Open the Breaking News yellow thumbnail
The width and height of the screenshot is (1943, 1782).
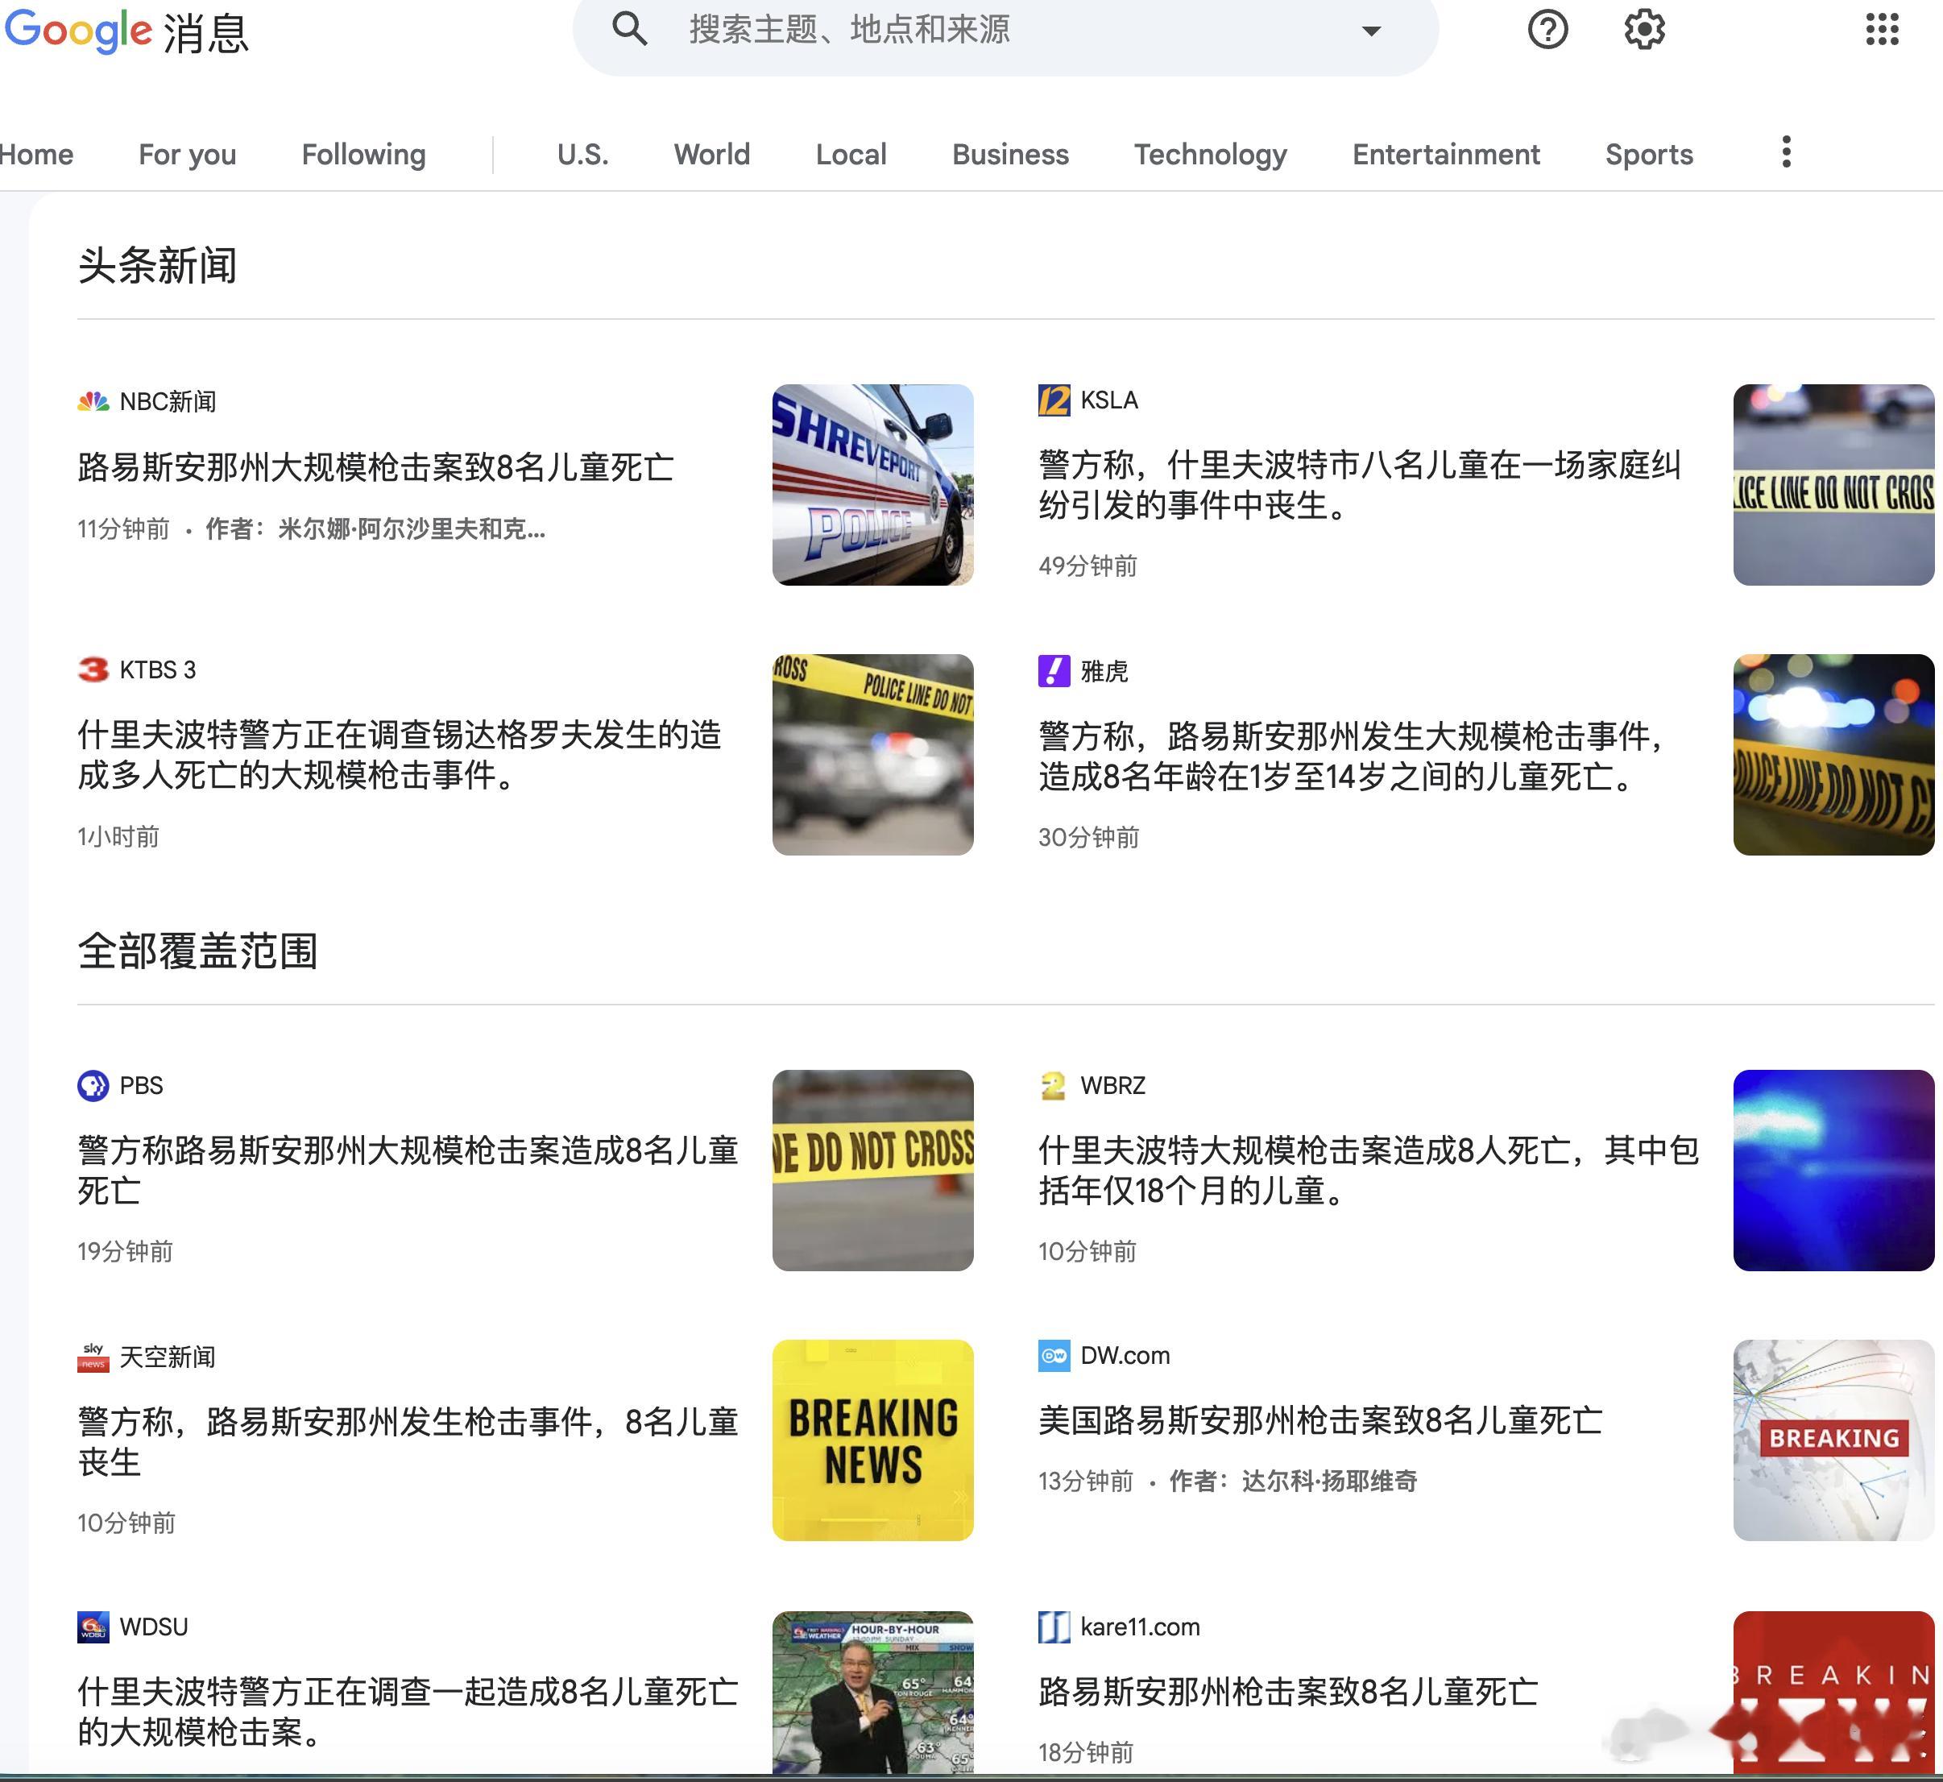[x=872, y=1439]
